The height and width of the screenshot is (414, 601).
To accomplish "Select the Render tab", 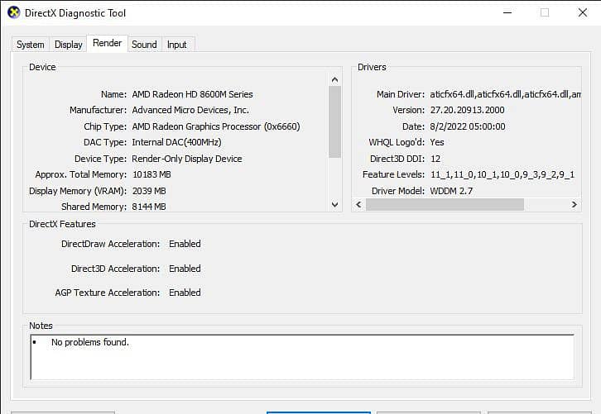I will [x=108, y=43].
